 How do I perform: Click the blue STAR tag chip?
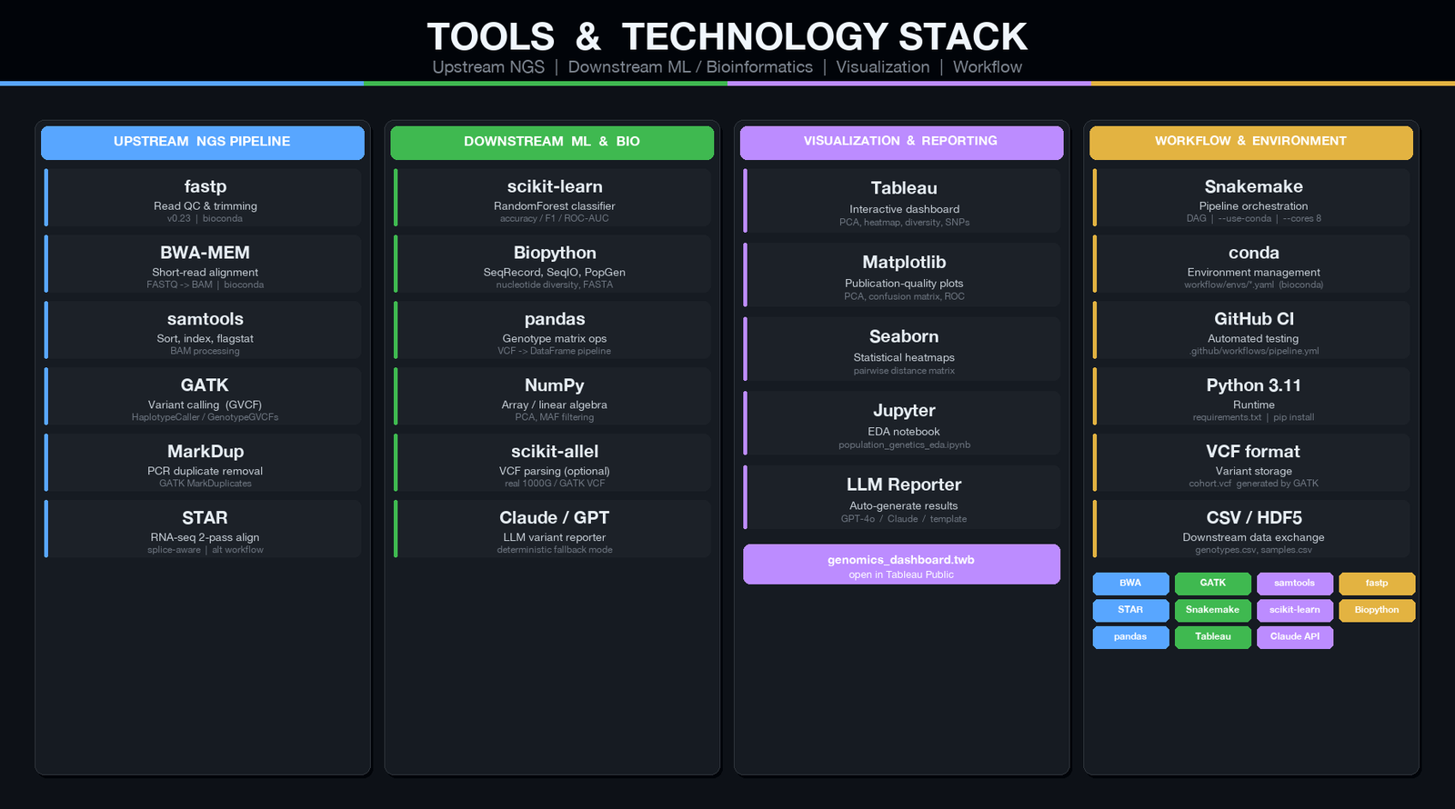(x=1130, y=610)
